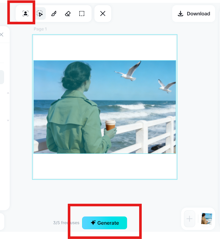Click the Download button
The width and height of the screenshot is (220, 239).
point(194,14)
